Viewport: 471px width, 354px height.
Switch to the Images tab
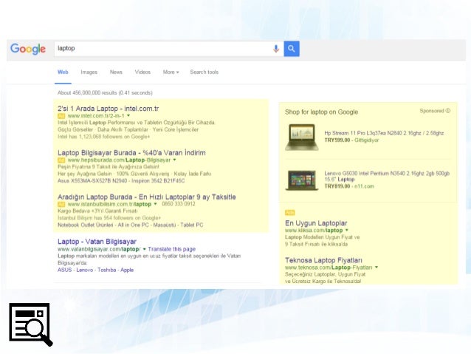click(x=89, y=72)
